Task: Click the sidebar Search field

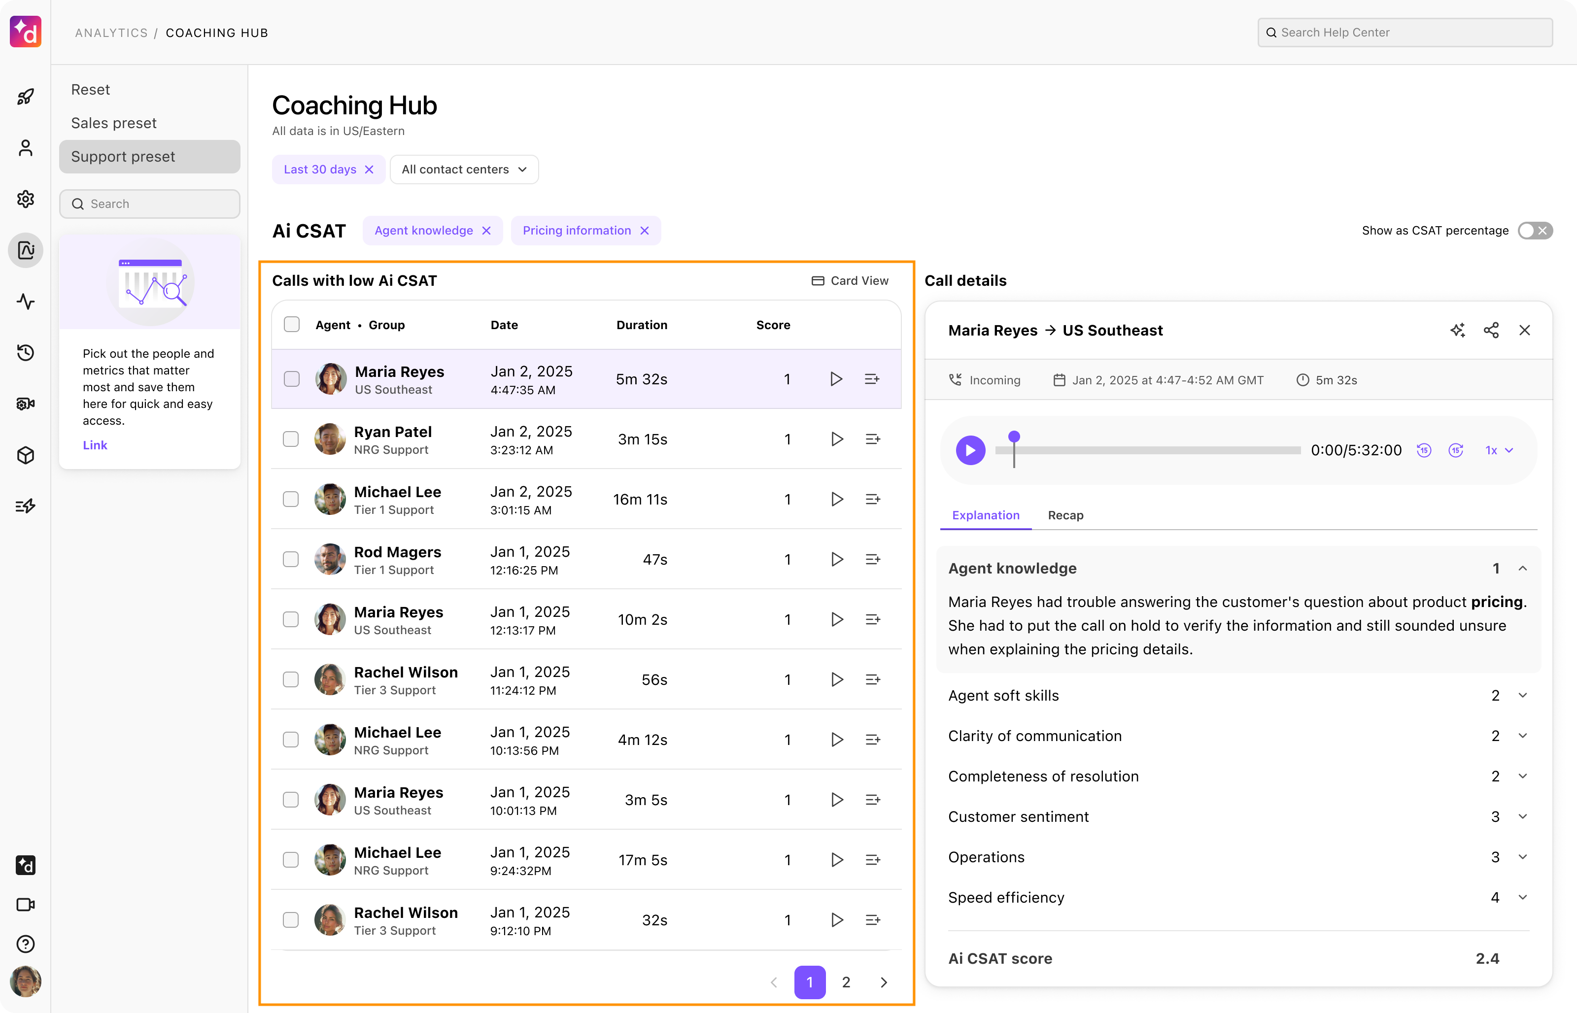Action: 149,204
